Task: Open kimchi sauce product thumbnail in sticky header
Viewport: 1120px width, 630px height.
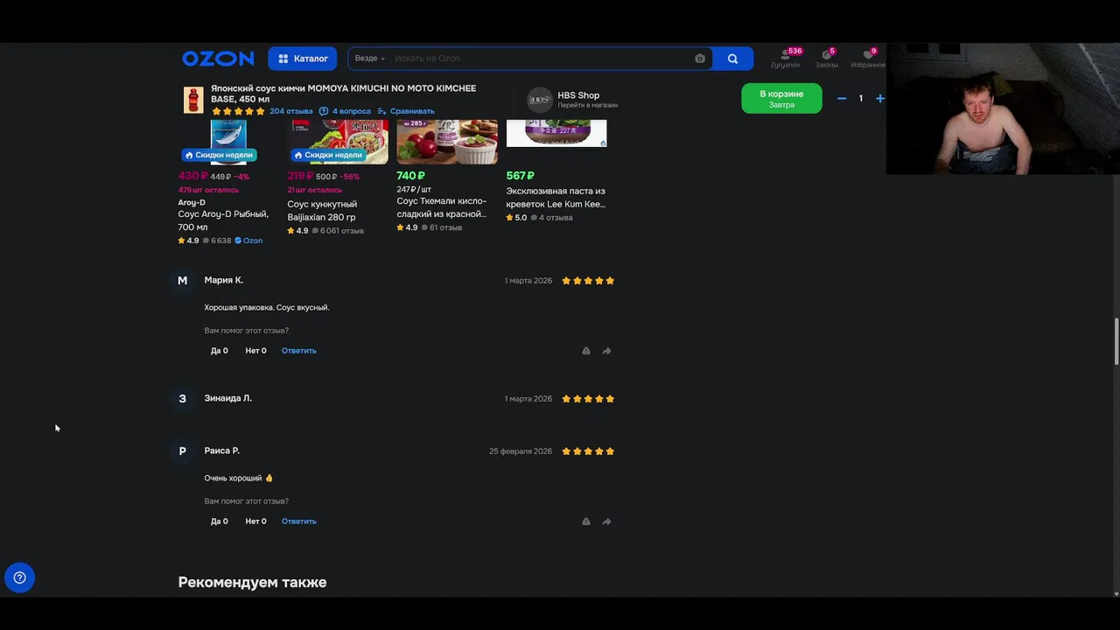Action: [193, 100]
